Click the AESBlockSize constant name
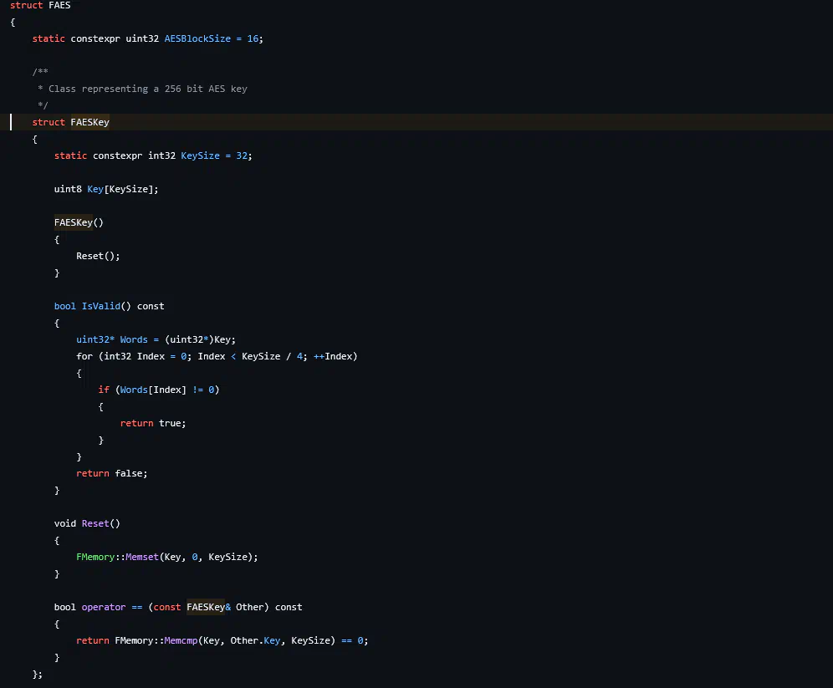This screenshot has width=833, height=688. point(197,38)
